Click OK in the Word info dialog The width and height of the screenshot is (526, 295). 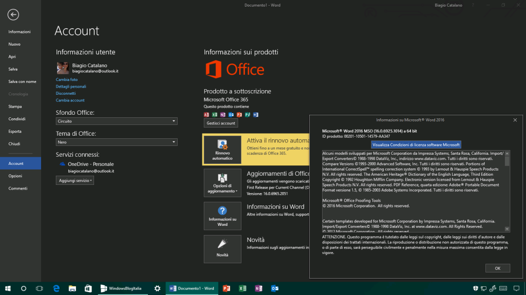tap(497, 268)
